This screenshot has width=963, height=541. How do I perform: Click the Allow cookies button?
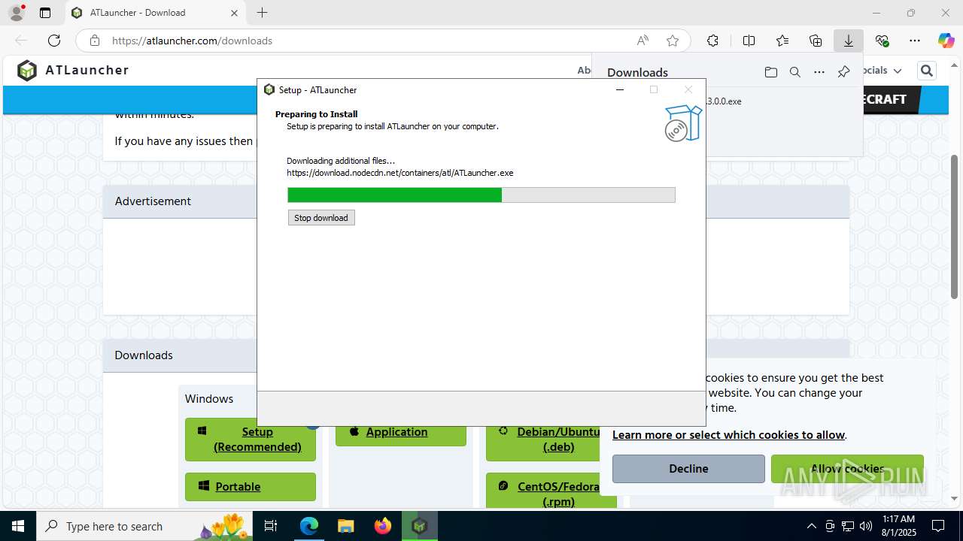[x=847, y=469]
